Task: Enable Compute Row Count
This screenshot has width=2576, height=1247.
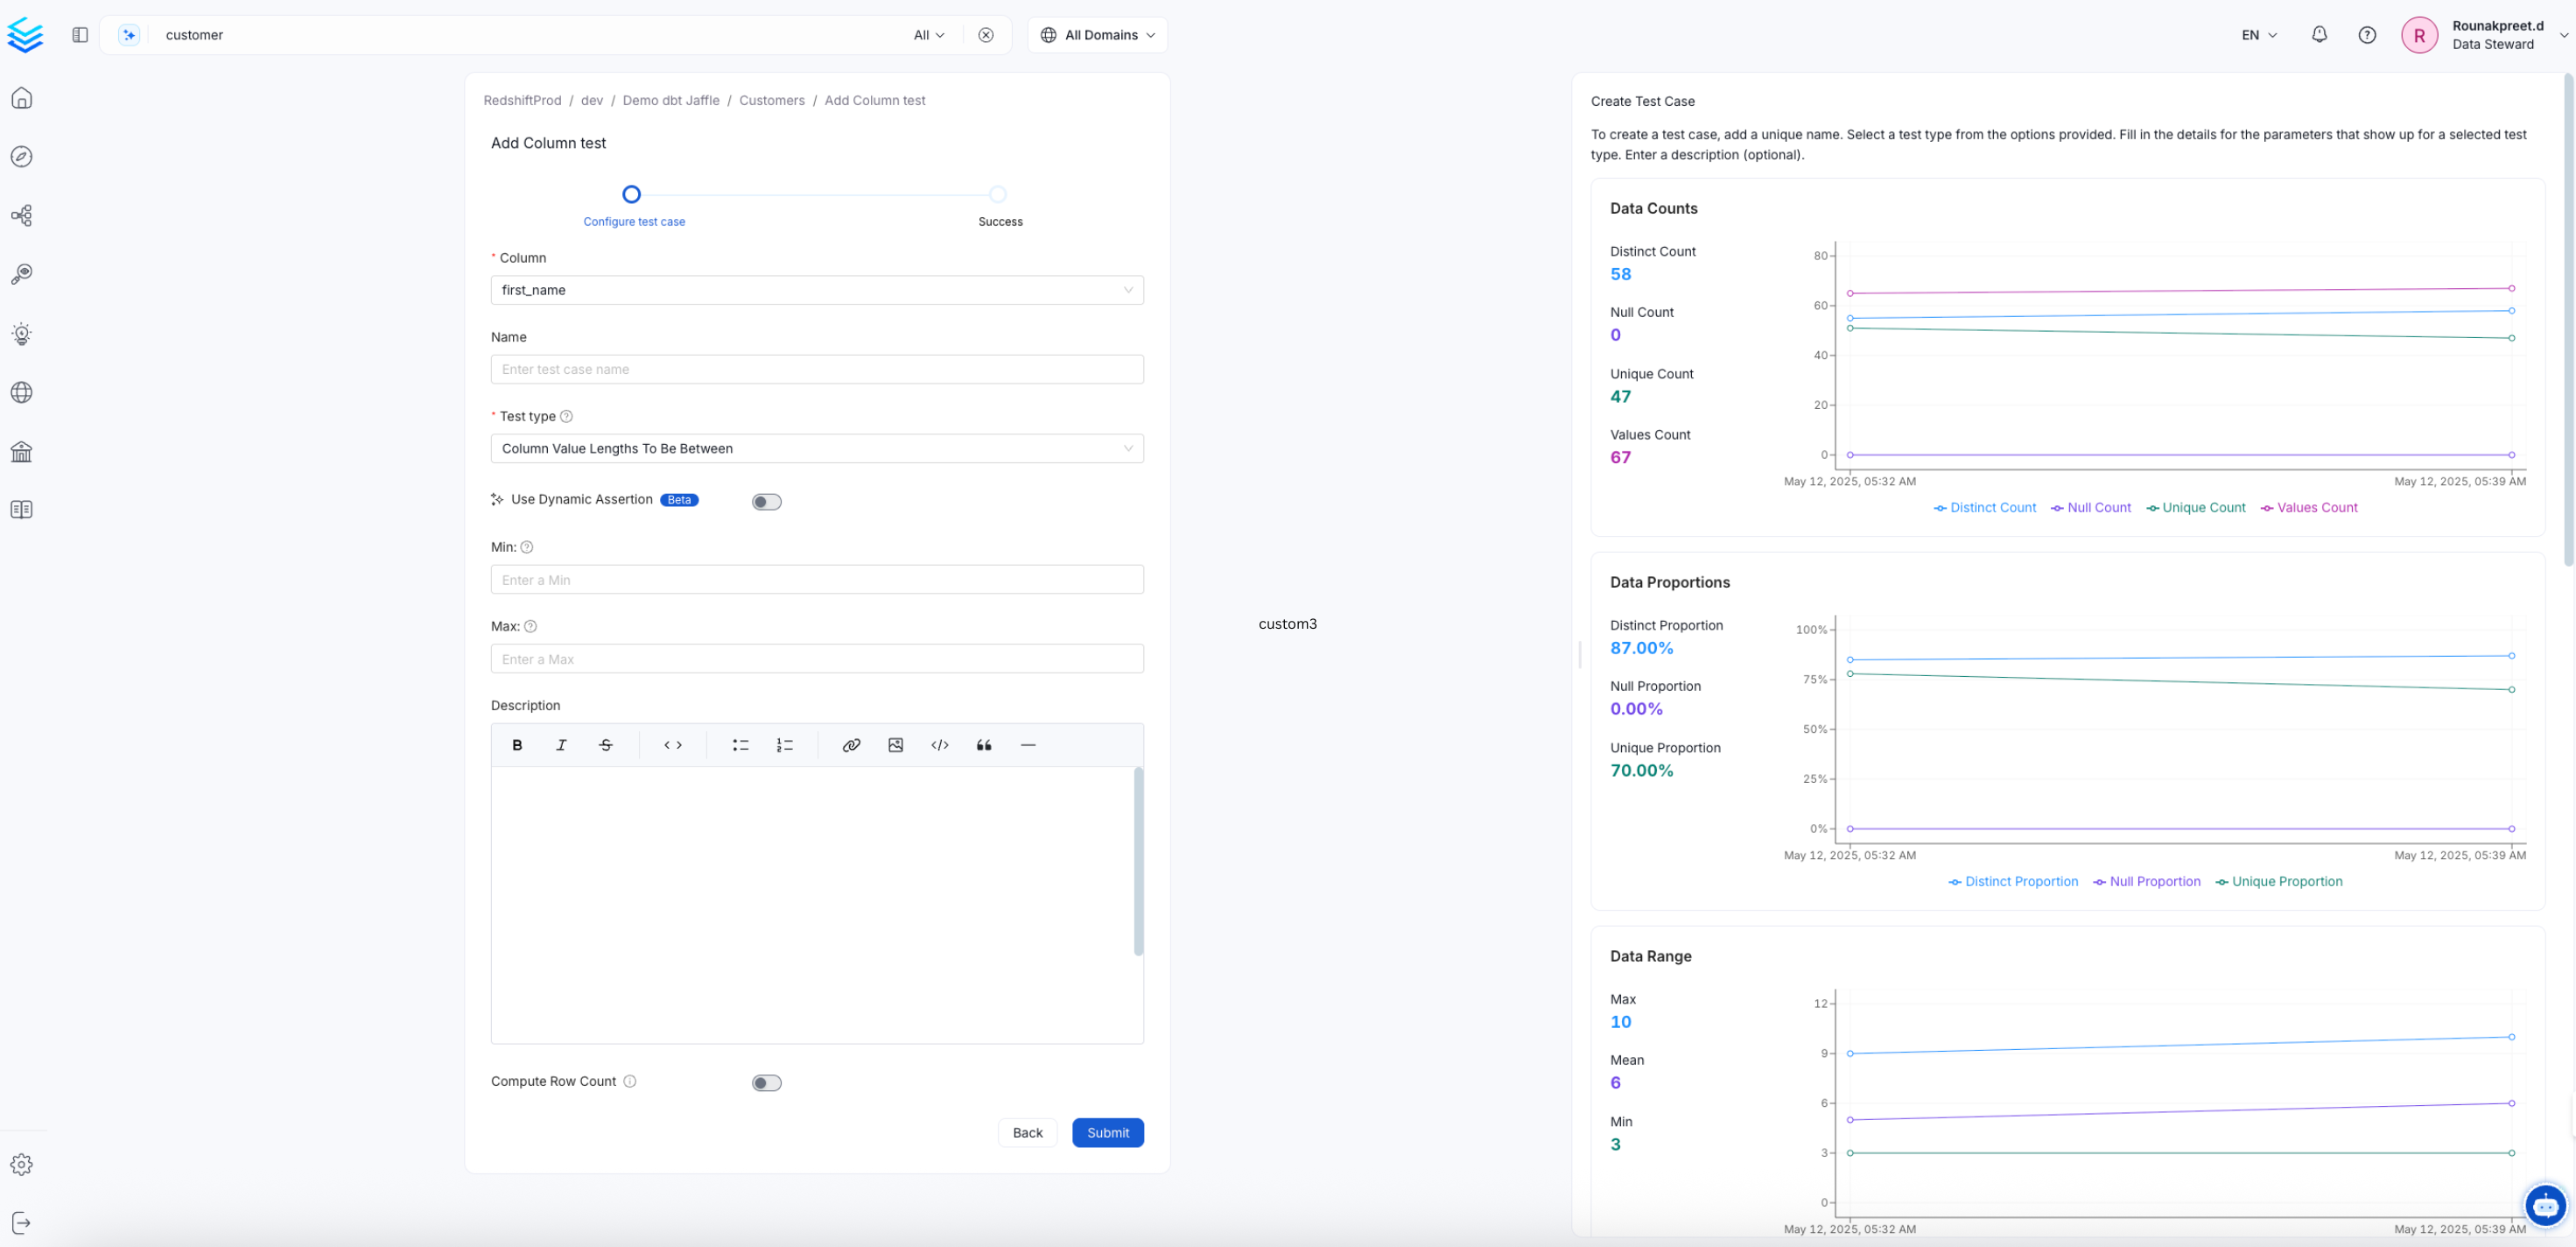Action: coord(766,1081)
